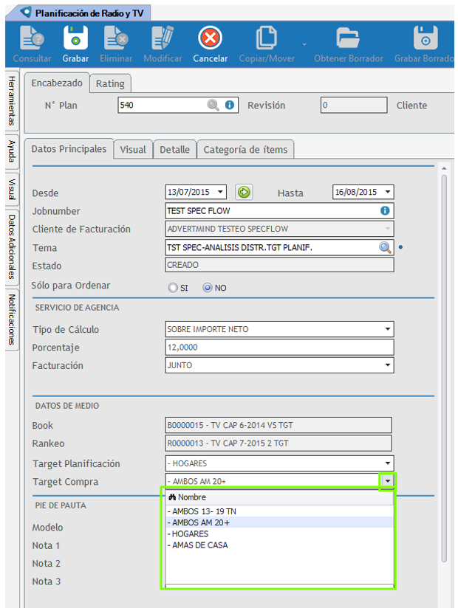Click the Jobnumber info icon
The height and width of the screenshot is (608, 458).
pos(385,210)
